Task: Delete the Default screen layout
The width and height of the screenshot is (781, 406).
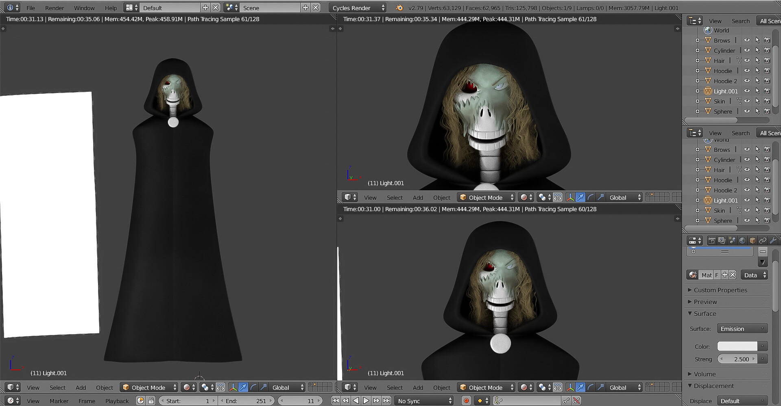Action: 216,8
